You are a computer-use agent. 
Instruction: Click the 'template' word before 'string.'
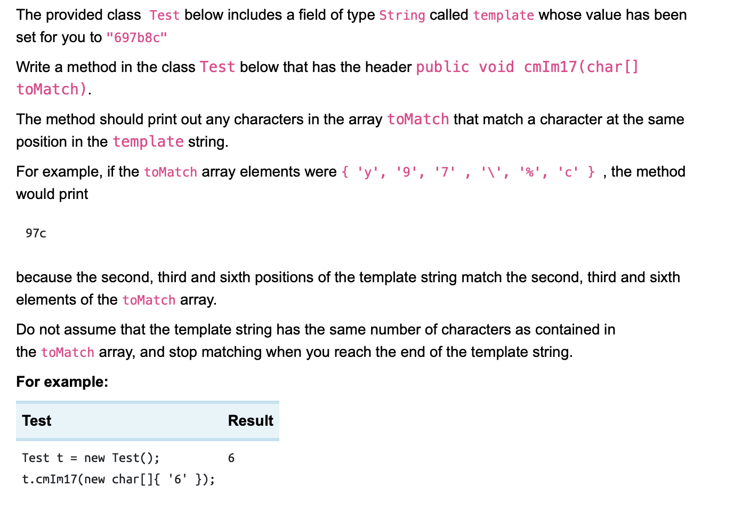point(148,142)
